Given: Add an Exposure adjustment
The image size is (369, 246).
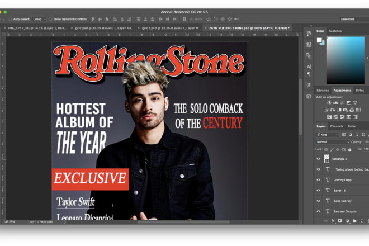Looking at the screenshot, I should click(349, 102).
